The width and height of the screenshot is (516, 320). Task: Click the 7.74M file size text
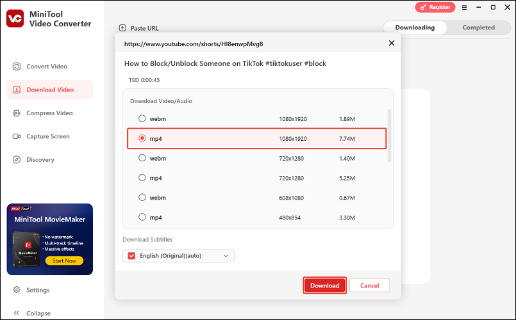coord(347,139)
